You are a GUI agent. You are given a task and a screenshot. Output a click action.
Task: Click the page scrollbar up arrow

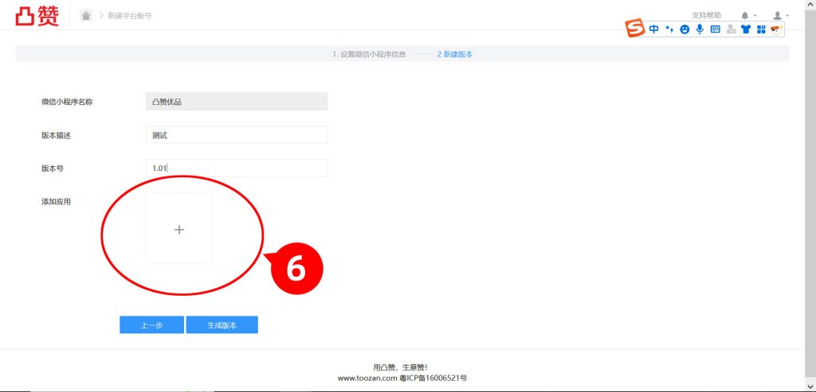click(810, 5)
